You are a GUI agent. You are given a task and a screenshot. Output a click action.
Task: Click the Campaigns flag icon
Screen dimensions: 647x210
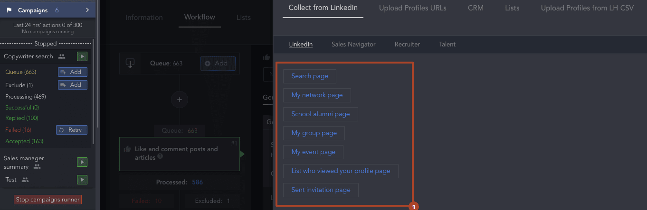(9, 10)
